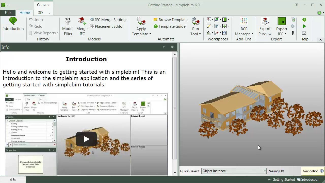Click the simplebim application icon in title bar
Viewport: 325px width, 183px height.
click(x=4, y=5)
